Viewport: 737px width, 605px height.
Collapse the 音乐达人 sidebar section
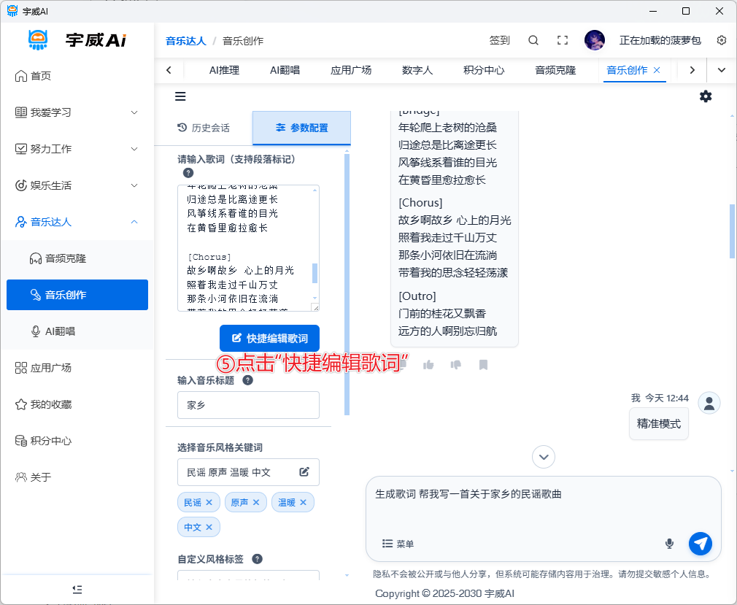point(134,222)
